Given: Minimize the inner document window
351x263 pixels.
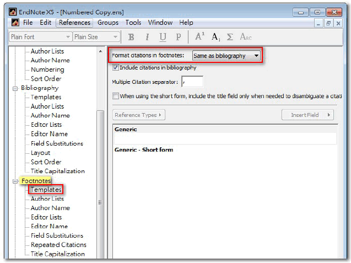Looking at the screenshot, I should (x=318, y=23).
